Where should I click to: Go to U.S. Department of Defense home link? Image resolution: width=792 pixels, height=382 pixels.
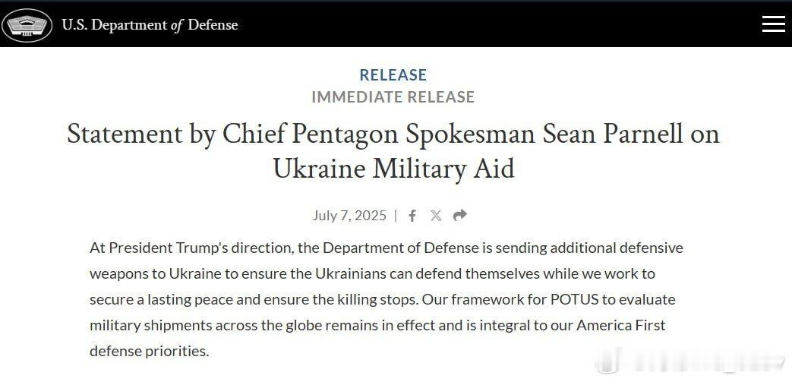pos(150,25)
